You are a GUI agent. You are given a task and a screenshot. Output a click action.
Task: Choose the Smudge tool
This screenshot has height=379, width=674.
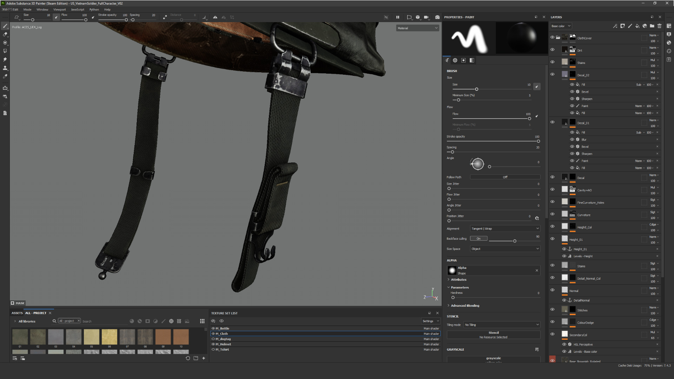[5, 60]
